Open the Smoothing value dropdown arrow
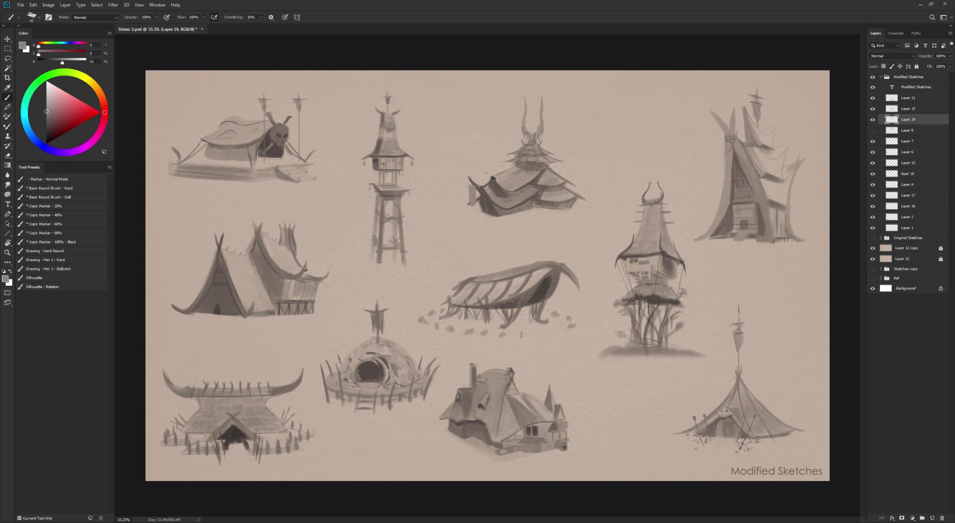The height and width of the screenshot is (523, 955). (261, 17)
